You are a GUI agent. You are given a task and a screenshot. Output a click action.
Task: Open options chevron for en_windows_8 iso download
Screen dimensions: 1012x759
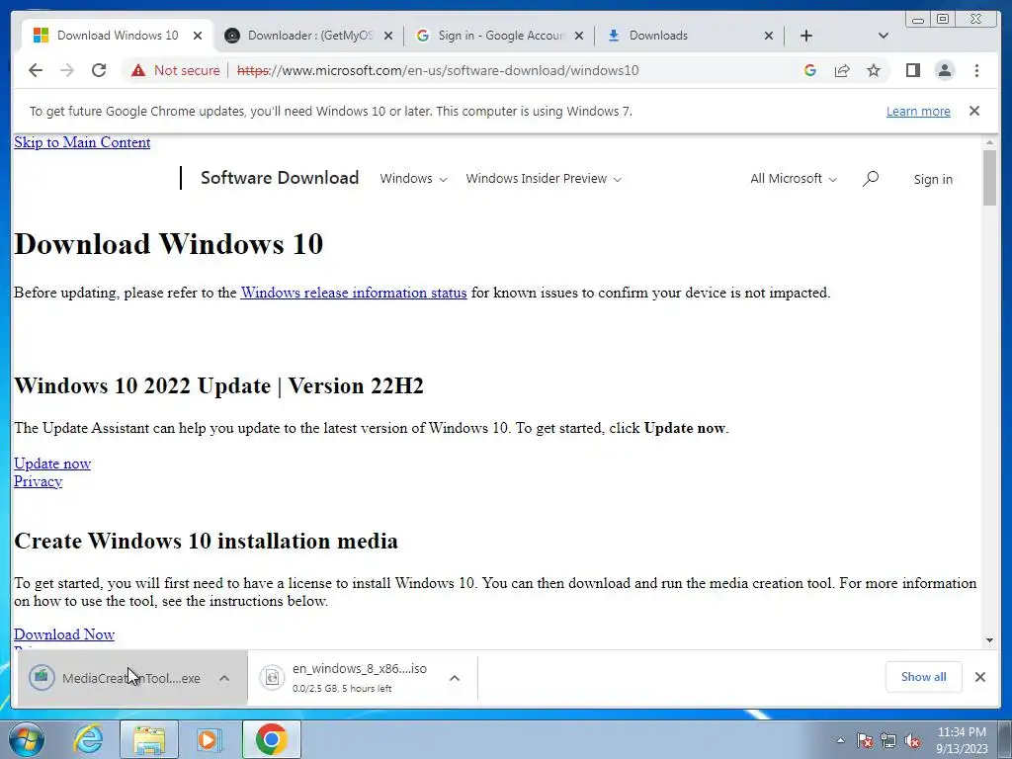(455, 678)
